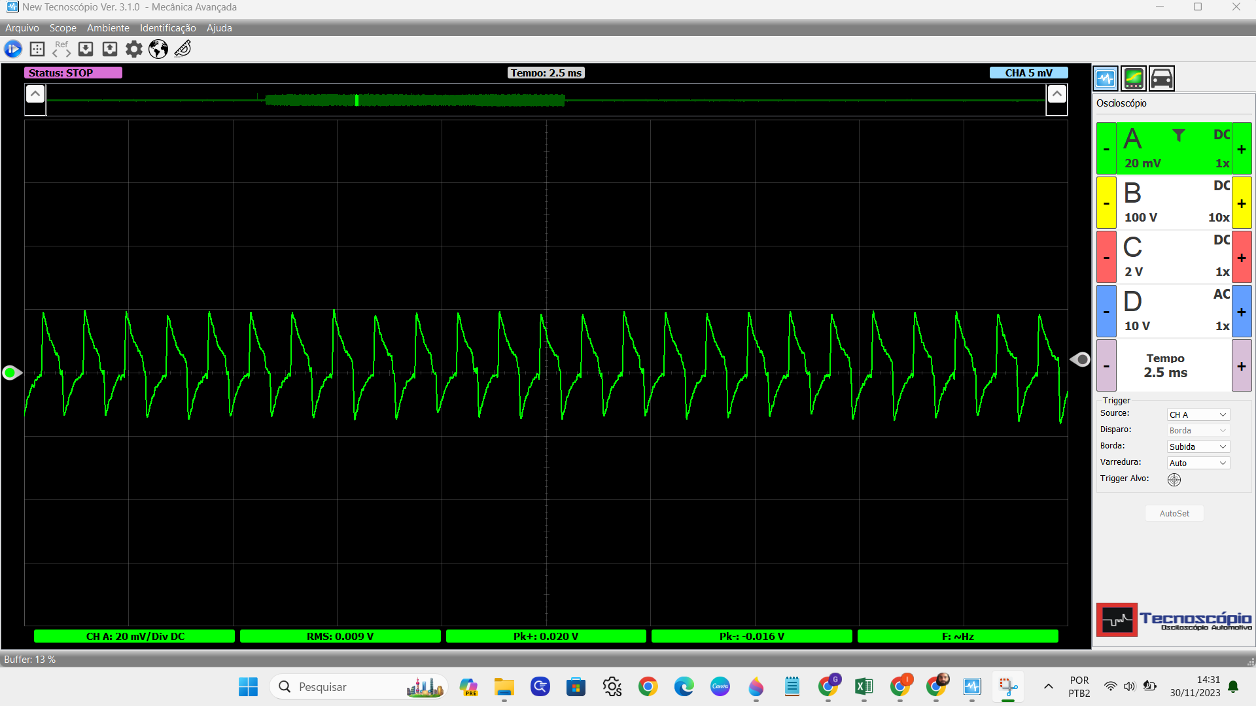The height and width of the screenshot is (706, 1256).
Task: Open the Borda dropdown set to Subida
Action: click(1198, 446)
